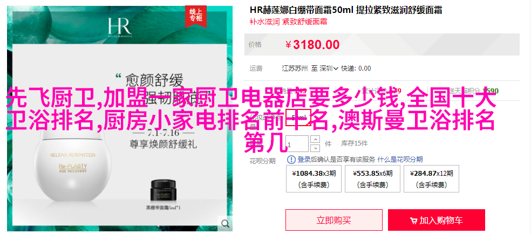Choose the ¥284.87 x12期 installment plan

pyautogui.click(x=432, y=179)
